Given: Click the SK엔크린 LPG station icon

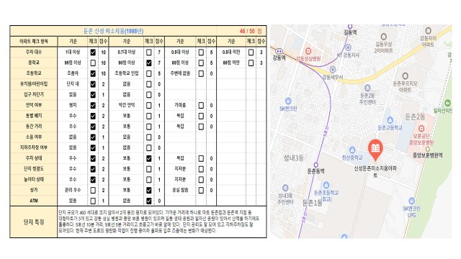Looking at the screenshot, I should 411,201.
